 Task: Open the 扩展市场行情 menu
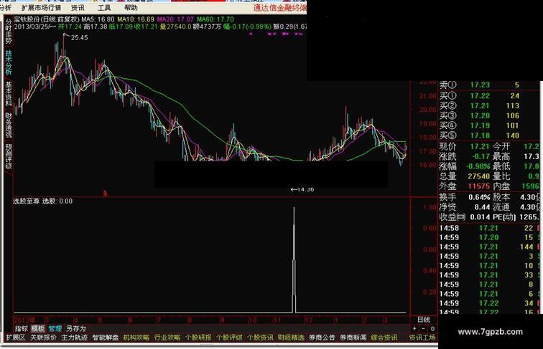(x=41, y=8)
